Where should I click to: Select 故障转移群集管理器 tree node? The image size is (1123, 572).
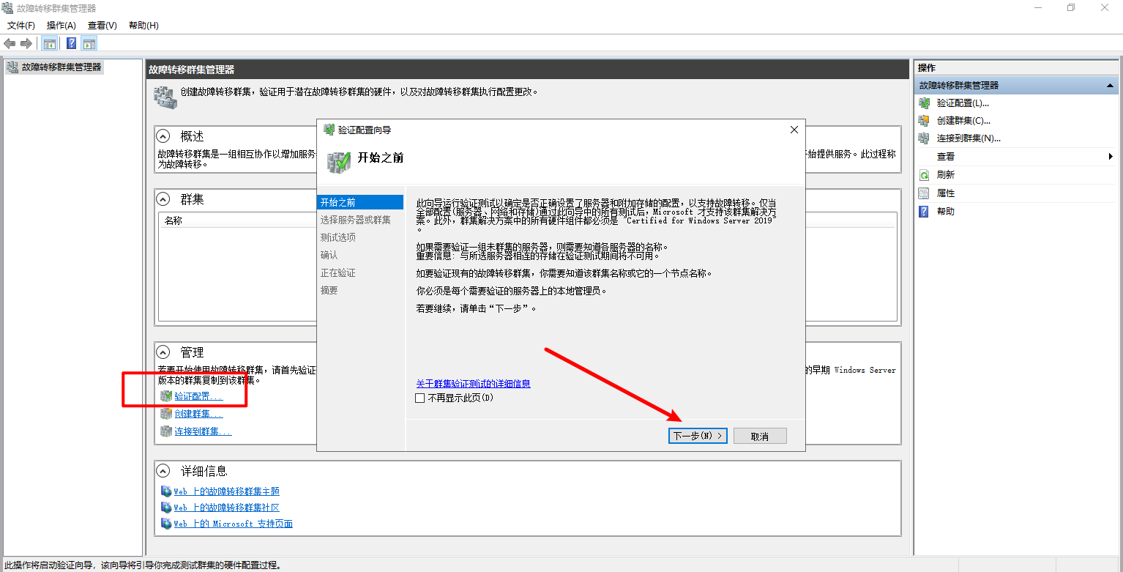point(61,67)
